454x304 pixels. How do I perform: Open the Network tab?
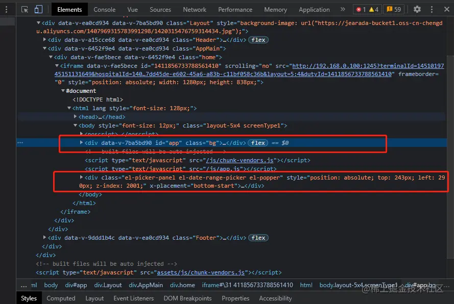[x=195, y=10]
